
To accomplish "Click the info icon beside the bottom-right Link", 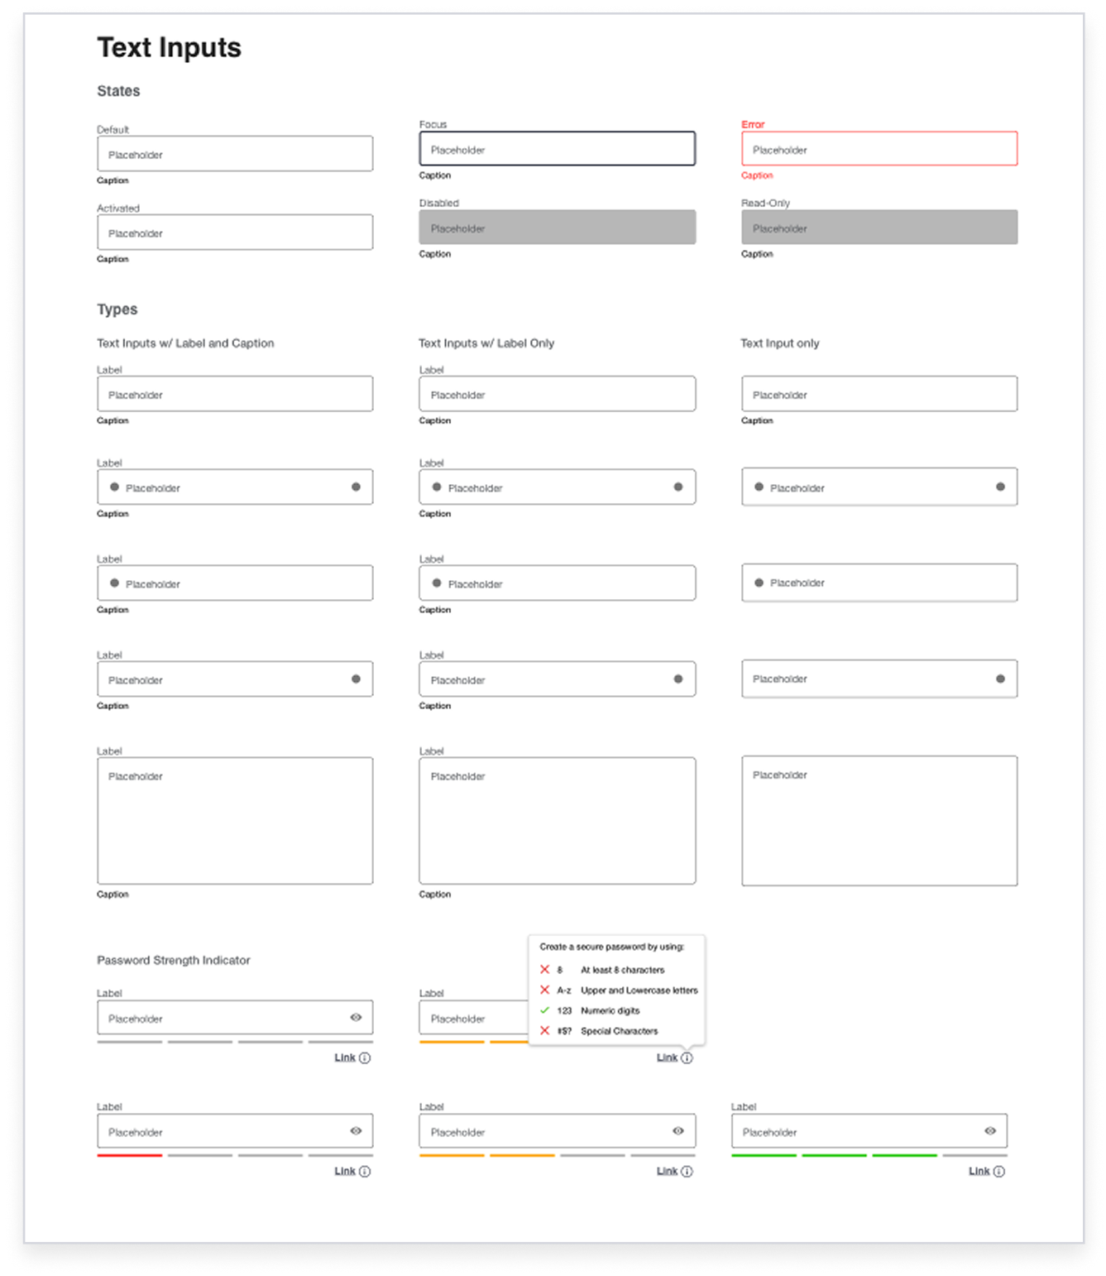I will (x=999, y=1171).
